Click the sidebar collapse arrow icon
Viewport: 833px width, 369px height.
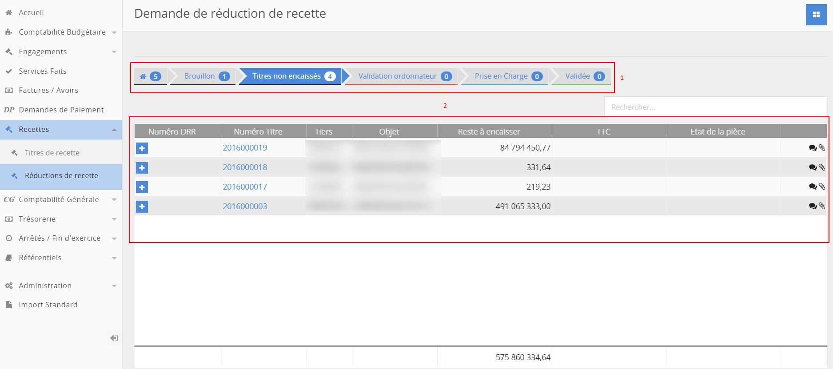tap(114, 338)
